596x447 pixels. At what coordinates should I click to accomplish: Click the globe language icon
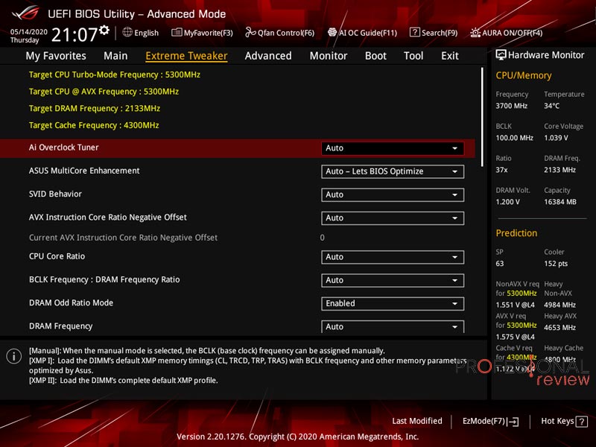click(x=127, y=32)
